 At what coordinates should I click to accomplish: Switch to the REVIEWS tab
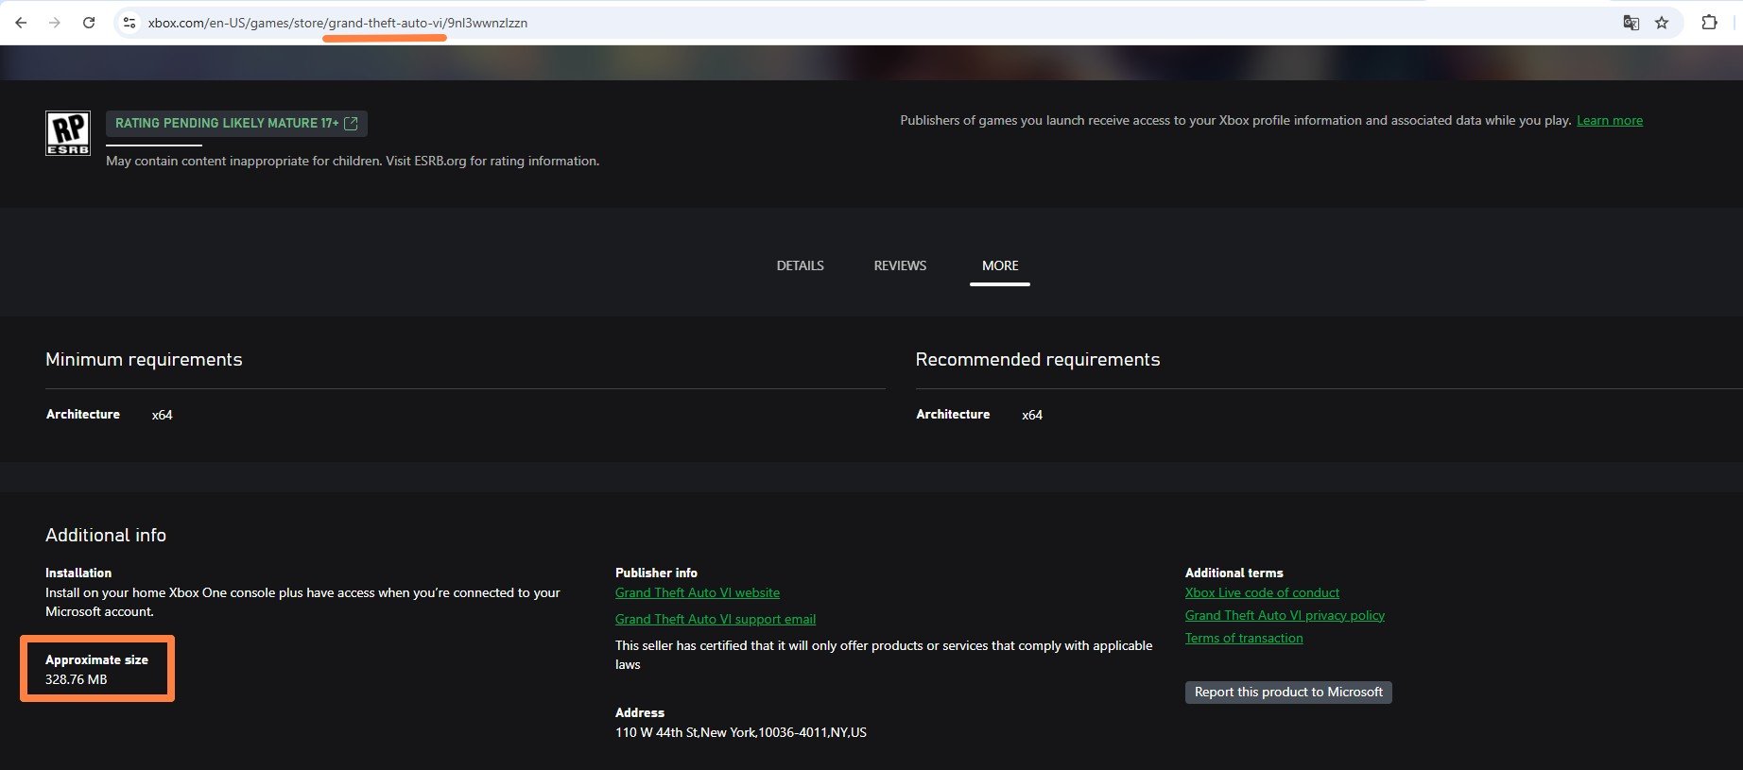(x=900, y=265)
